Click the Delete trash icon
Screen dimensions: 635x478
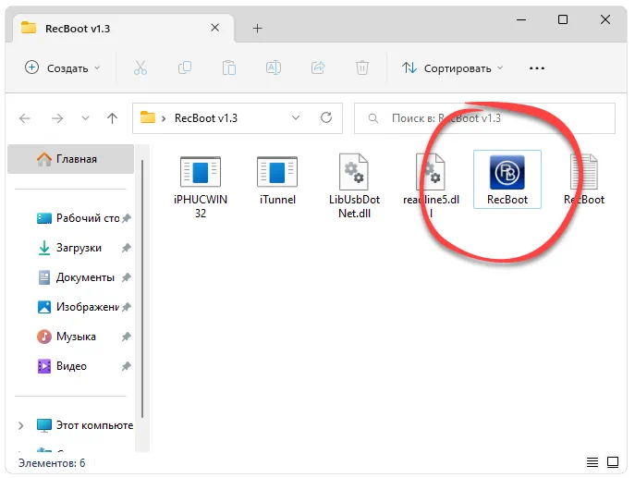point(362,68)
